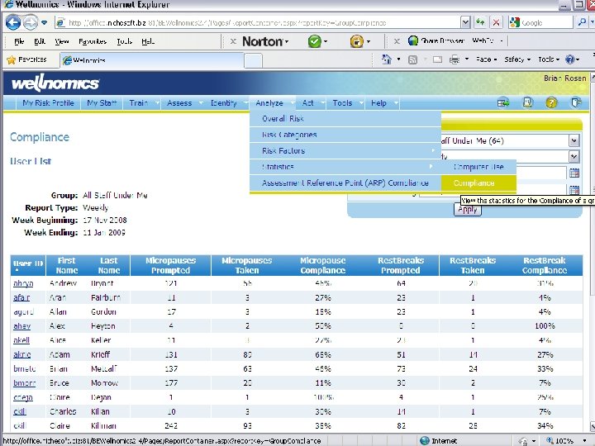Close the Share Browser toolbar with X
The image size is (595, 446).
pos(397,41)
